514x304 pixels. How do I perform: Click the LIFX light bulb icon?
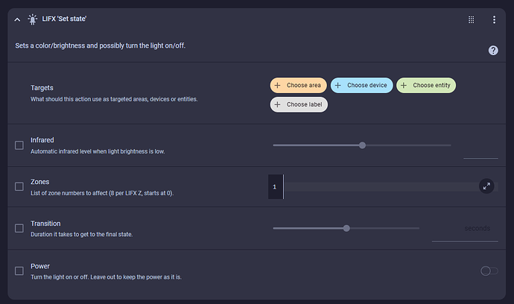click(x=33, y=19)
